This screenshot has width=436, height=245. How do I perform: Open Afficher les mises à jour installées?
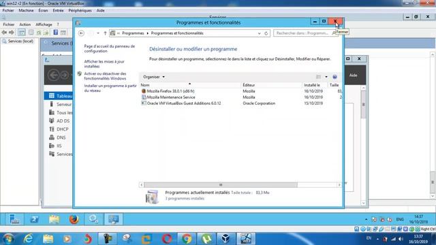click(x=104, y=64)
